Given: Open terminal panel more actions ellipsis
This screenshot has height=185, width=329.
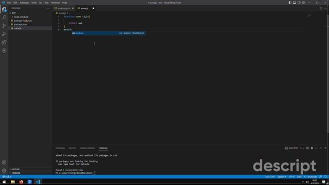Looking at the screenshot, I should point(317,148).
